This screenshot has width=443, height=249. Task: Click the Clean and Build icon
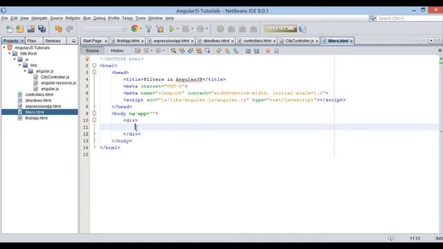coord(160,29)
